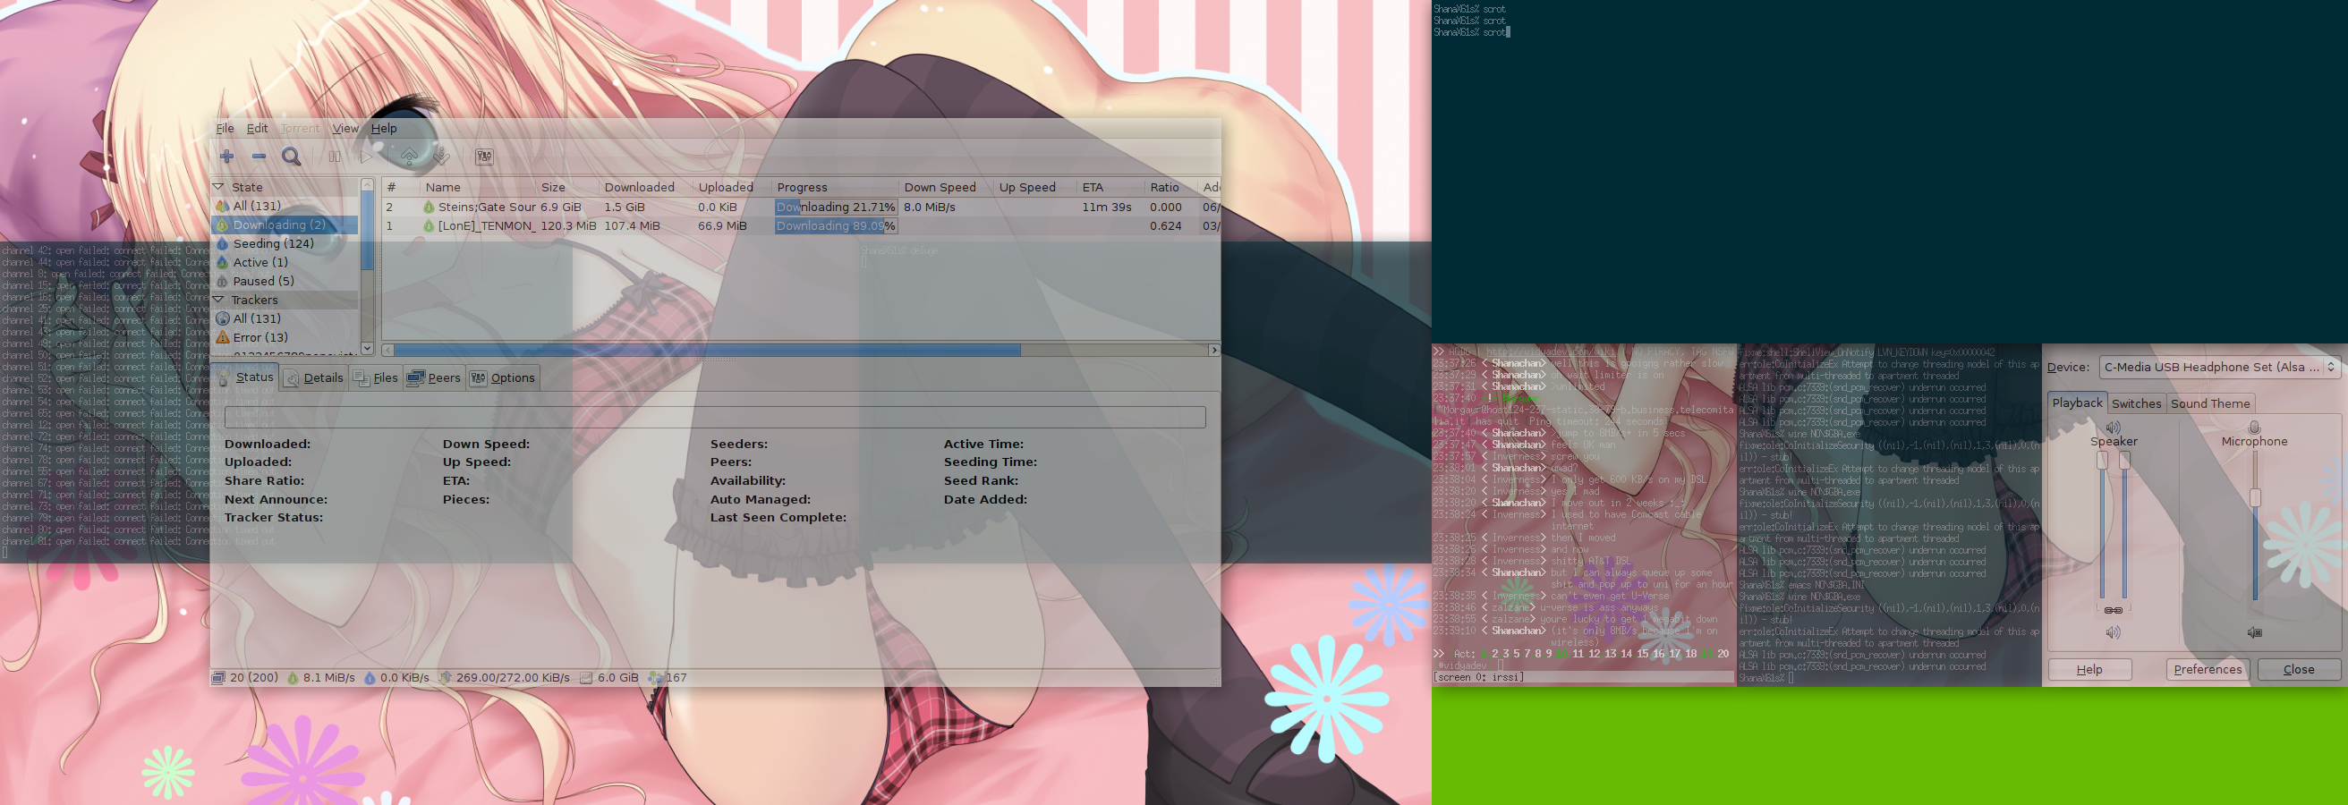The height and width of the screenshot is (805, 2348).
Task: Select the Seeding filter in sidebar
Action: click(x=273, y=244)
